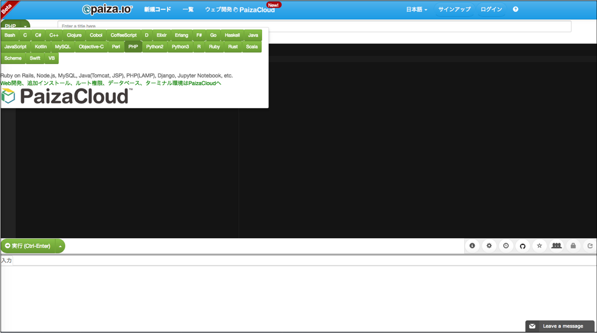Run code with 実行 (Ctrl-Enter) button
Screen dimensions: 597x333
pos(28,246)
